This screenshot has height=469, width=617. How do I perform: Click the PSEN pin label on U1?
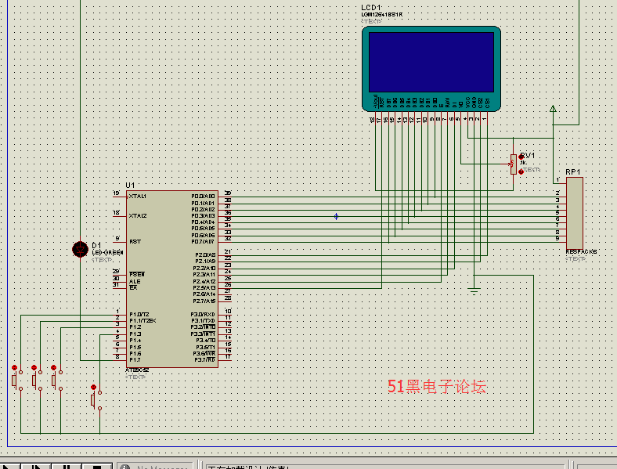click(x=137, y=274)
